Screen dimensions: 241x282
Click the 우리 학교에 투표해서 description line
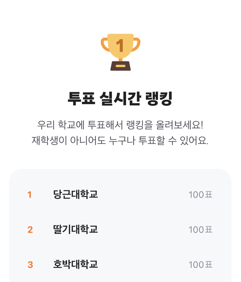(120, 125)
